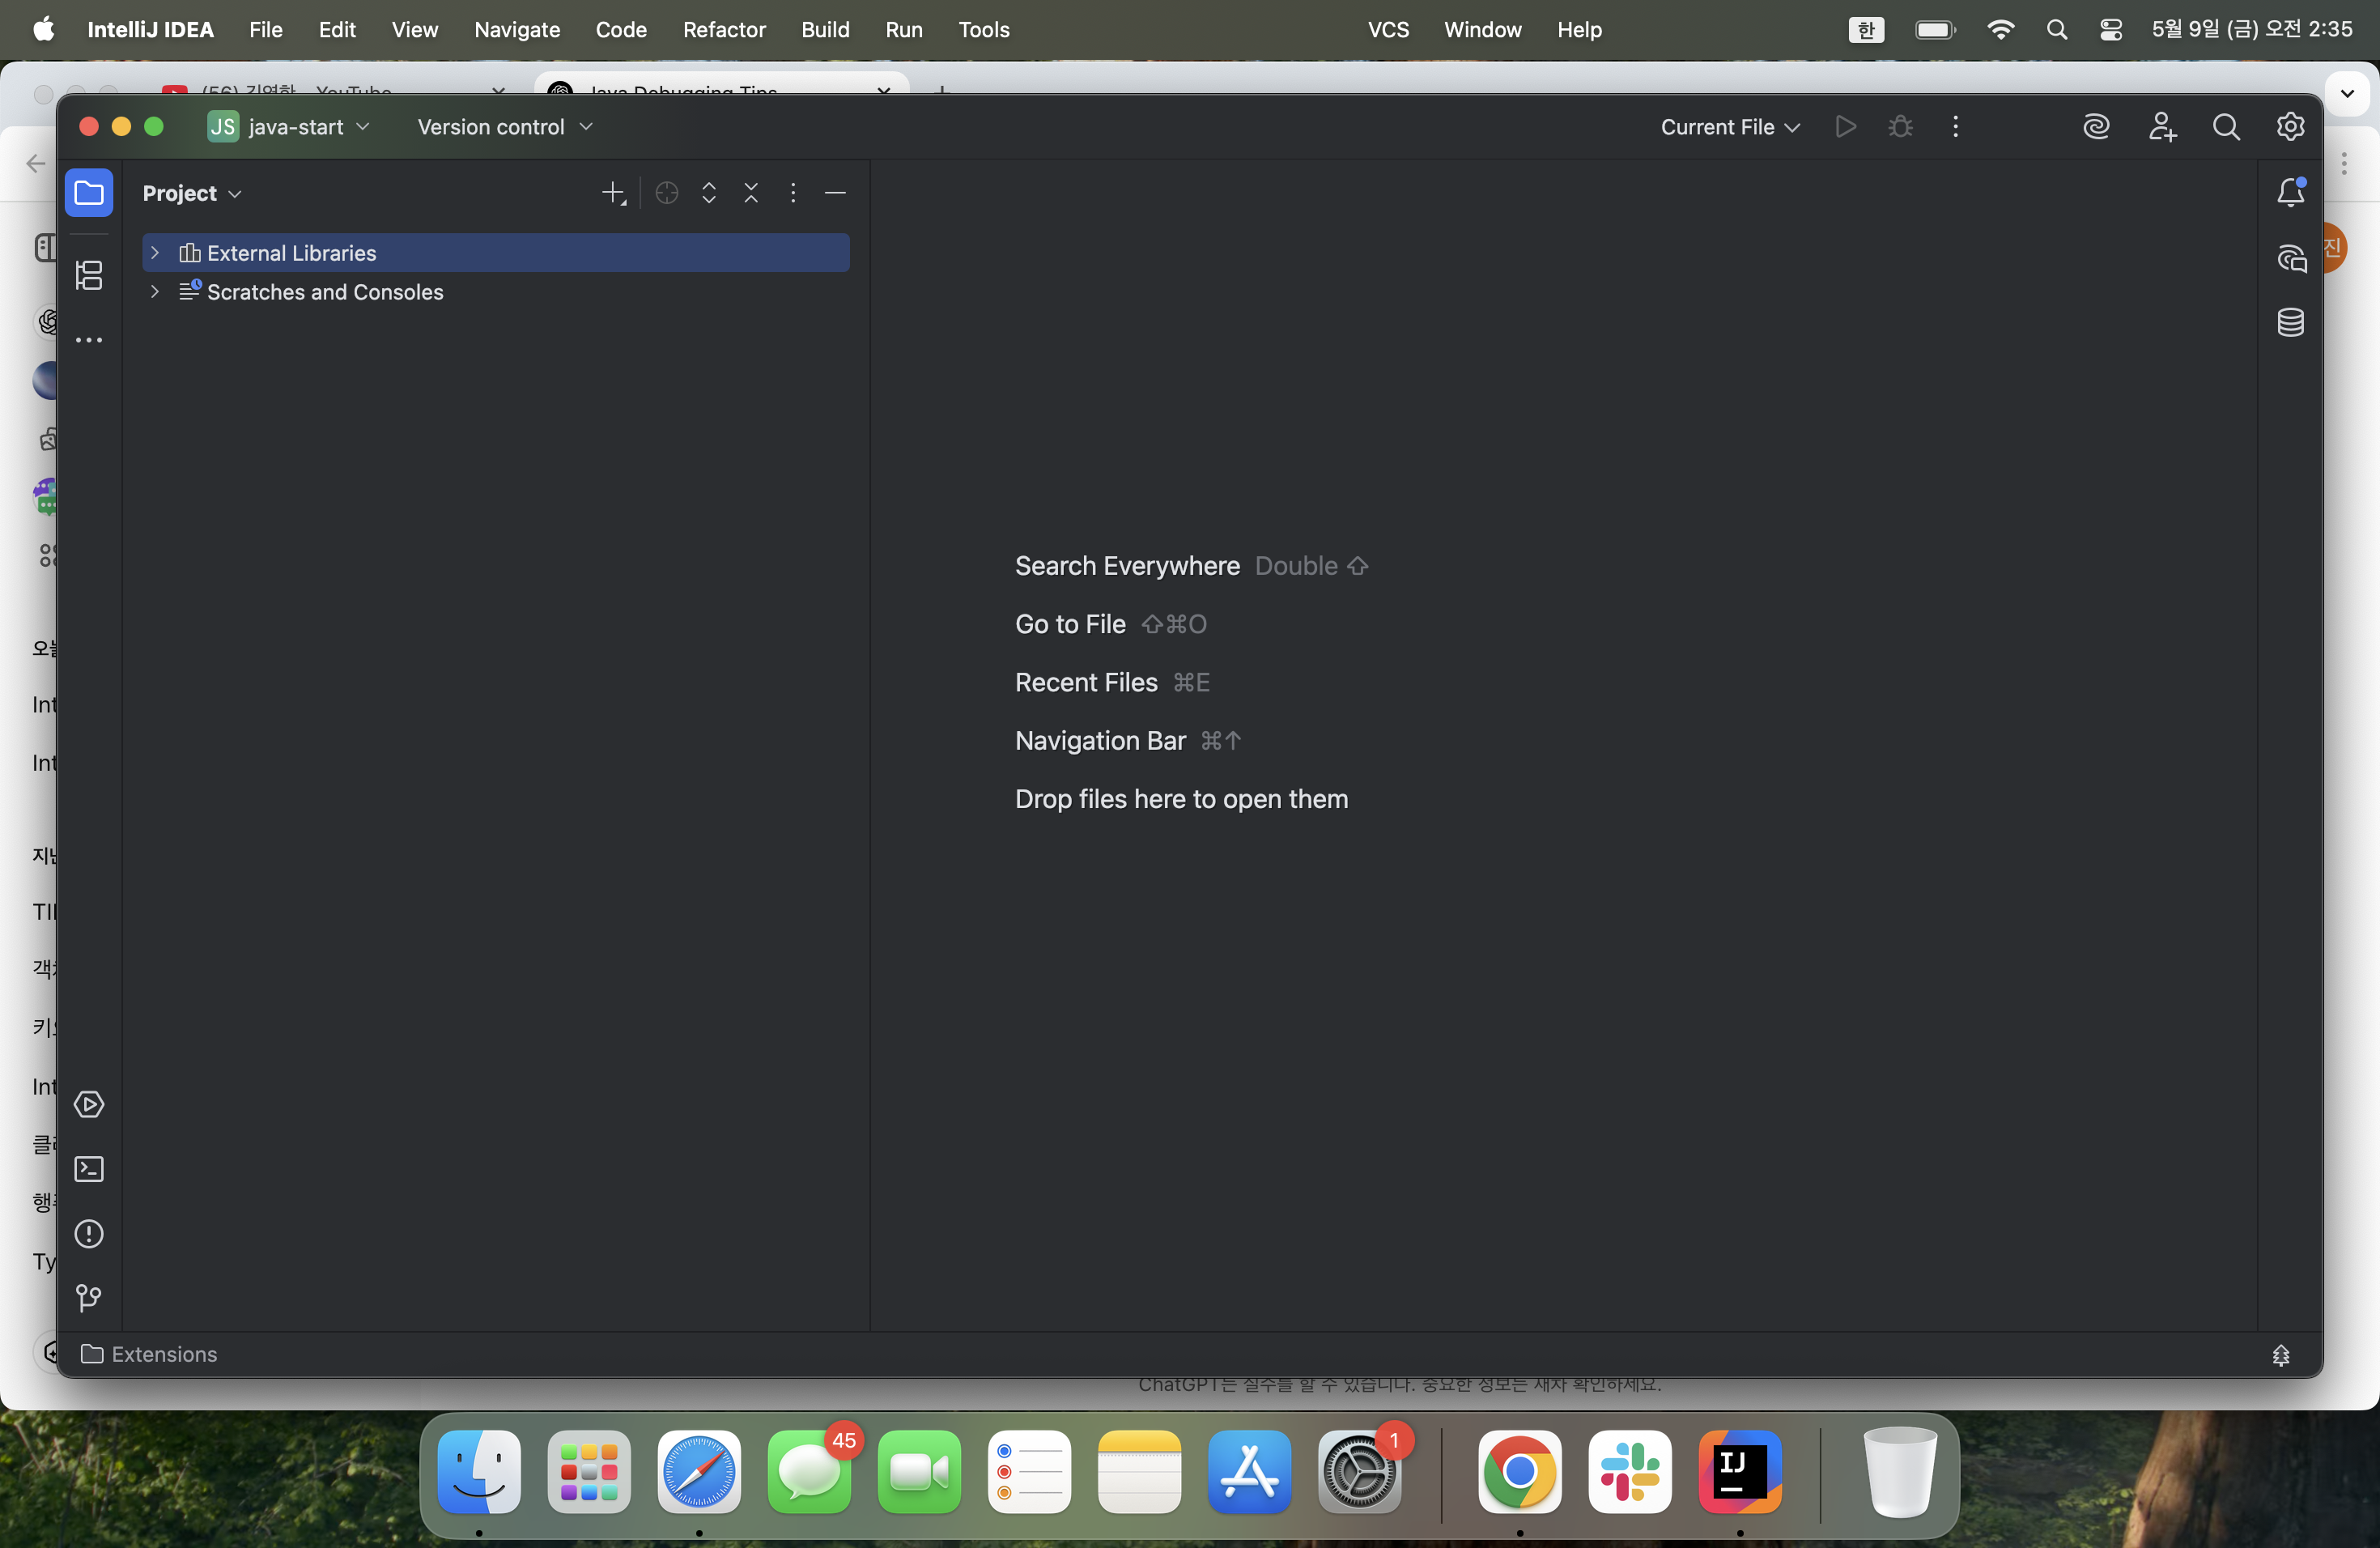2380x1548 pixels.
Task: Open the Project view dropdown
Action: pyautogui.click(x=192, y=193)
